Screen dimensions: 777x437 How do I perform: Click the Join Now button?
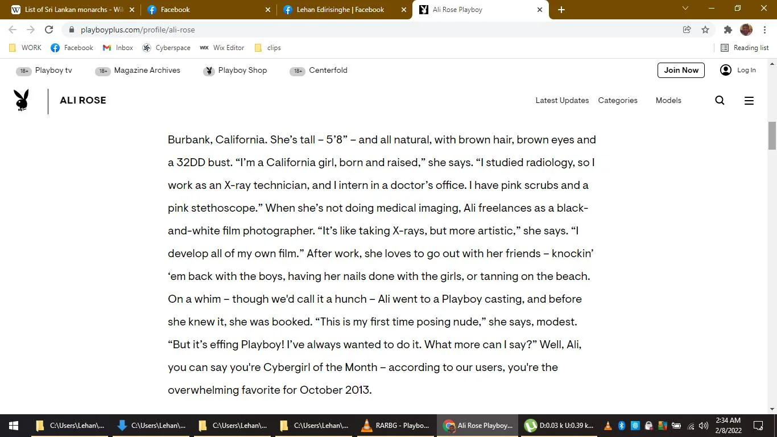tap(681, 70)
